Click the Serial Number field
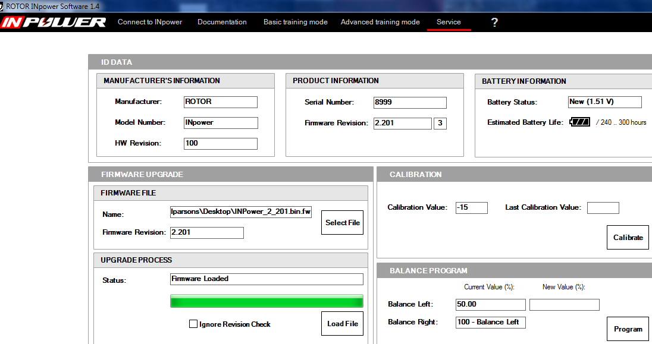Image resolution: width=652 pixels, height=344 pixels. (410, 102)
